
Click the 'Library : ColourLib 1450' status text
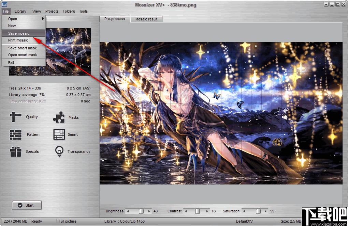[x=125, y=221]
